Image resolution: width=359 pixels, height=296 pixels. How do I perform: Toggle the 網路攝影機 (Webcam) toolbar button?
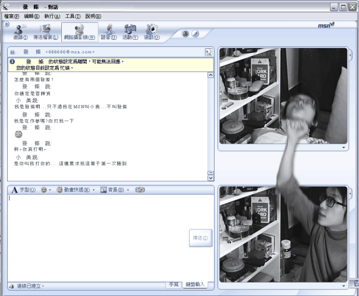(x=80, y=32)
